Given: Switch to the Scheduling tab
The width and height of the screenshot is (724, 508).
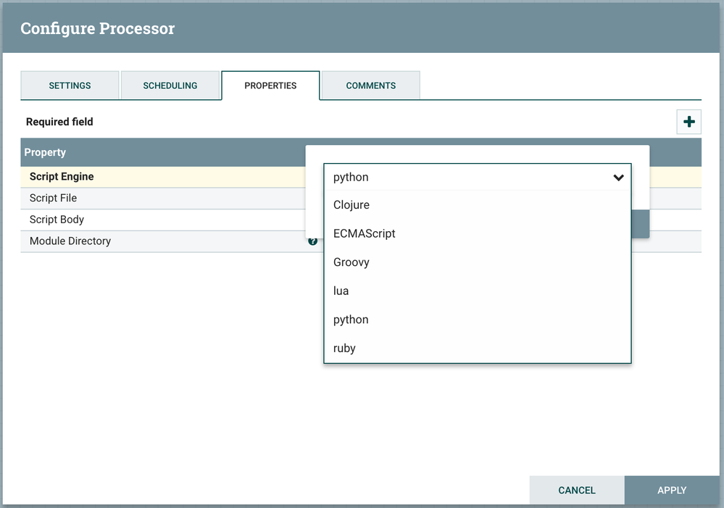Looking at the screenshot, I should coord(170,86).
